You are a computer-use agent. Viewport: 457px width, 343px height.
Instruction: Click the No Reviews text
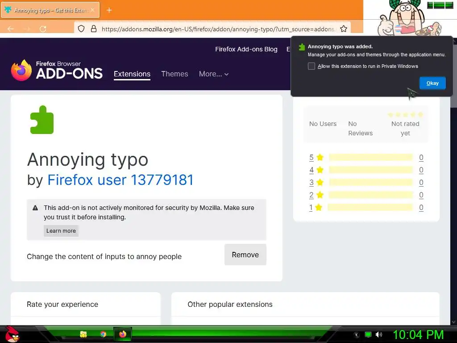point(361,128)
